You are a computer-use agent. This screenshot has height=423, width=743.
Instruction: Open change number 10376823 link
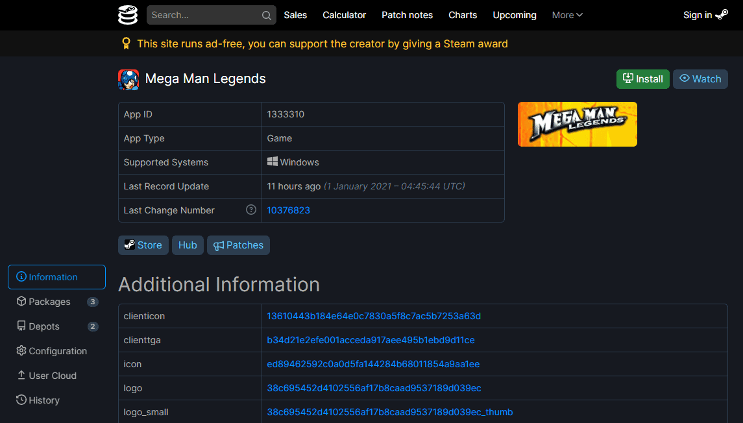288,210
